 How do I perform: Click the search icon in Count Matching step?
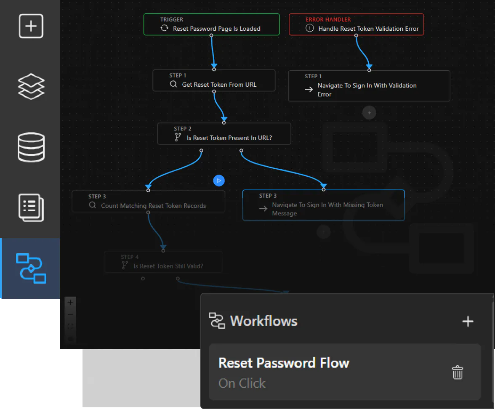click(x=93, y=205)
